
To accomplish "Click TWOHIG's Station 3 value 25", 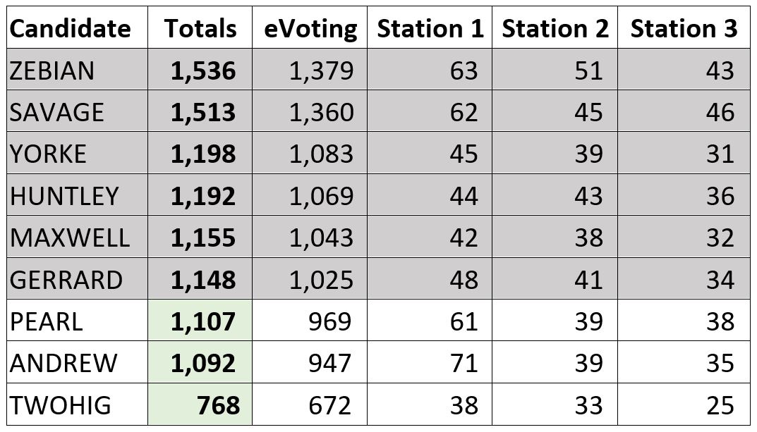I will (x=684, y=405).
